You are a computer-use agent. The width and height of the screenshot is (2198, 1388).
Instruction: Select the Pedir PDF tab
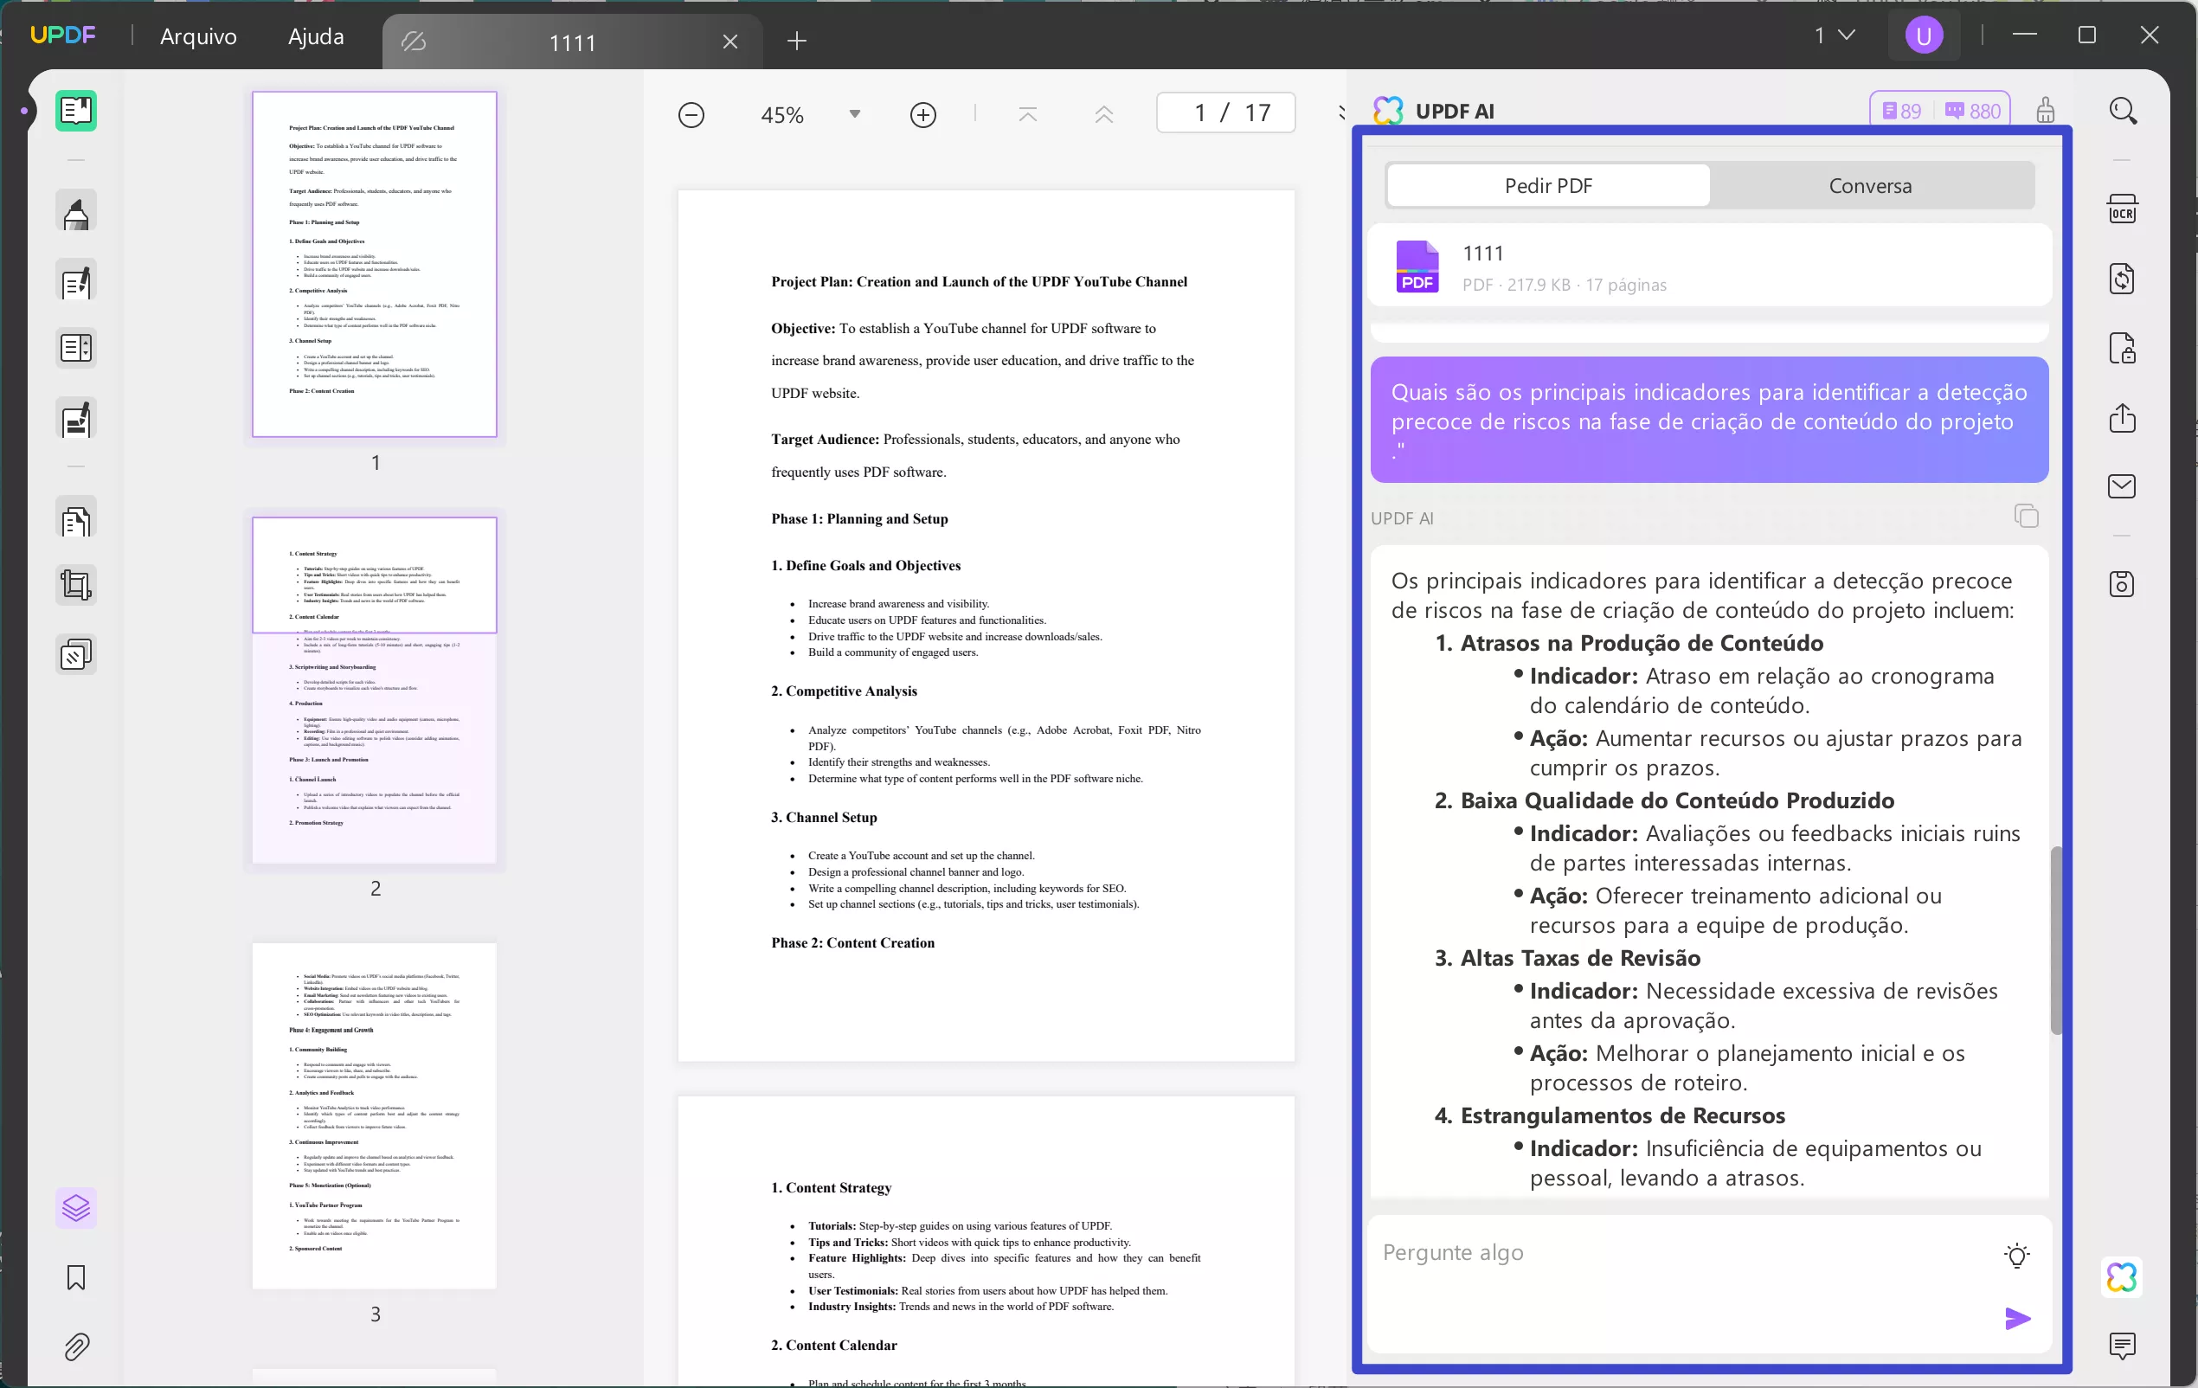(1548, 185)
